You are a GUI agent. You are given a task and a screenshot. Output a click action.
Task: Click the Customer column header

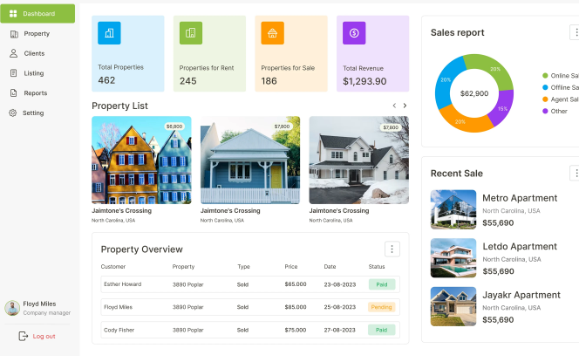(113, 267)
